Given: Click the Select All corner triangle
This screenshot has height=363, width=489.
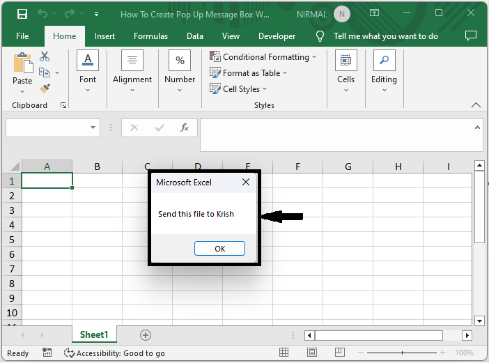Looking at the screenshot, I should [15, 167].
